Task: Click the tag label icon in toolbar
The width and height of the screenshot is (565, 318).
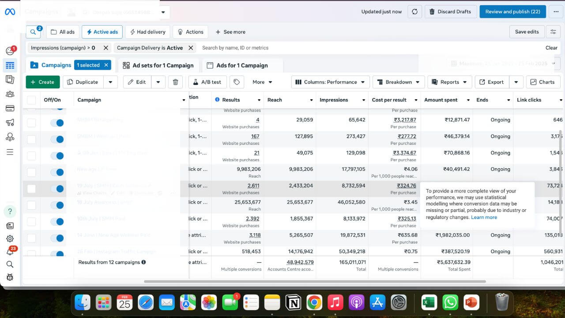Action: (x=237, y=82)
